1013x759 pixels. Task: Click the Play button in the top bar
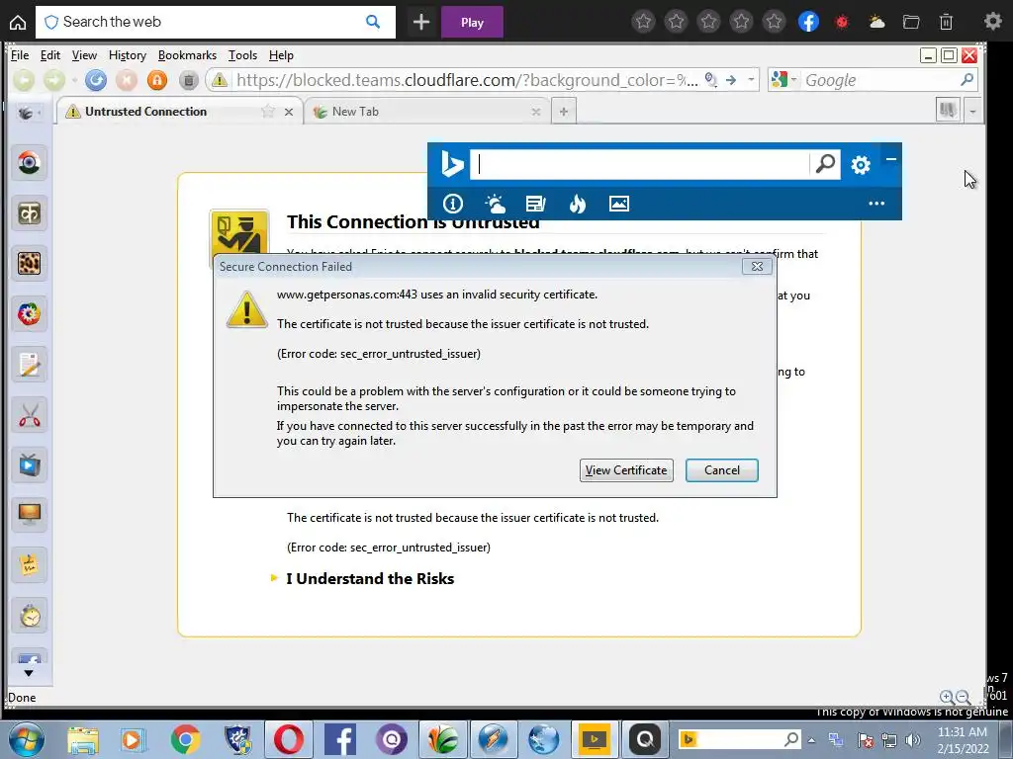point(472,23)
